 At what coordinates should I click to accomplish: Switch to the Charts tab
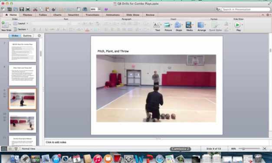[x=57, y=15]
